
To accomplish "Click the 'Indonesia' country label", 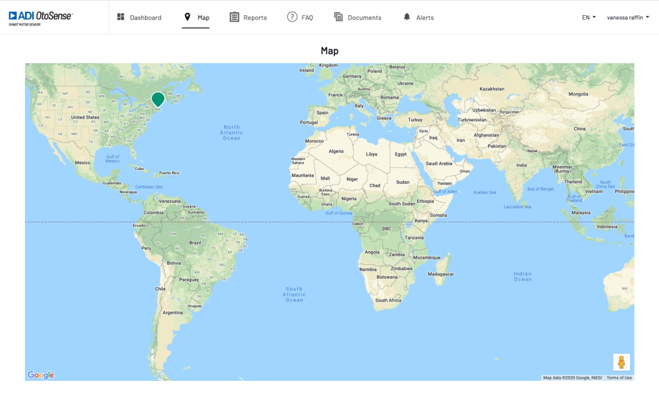I will click(607, 227).
